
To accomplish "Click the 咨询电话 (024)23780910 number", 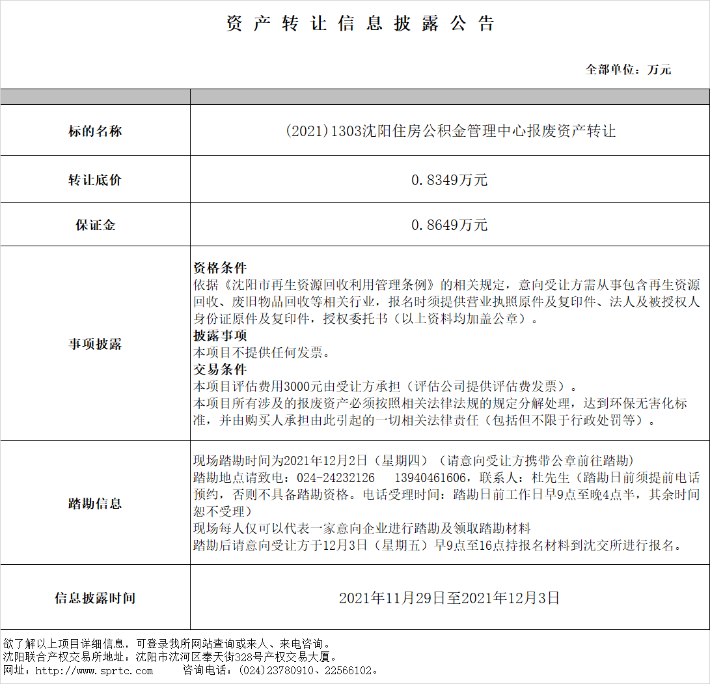I will pos(283,670).
